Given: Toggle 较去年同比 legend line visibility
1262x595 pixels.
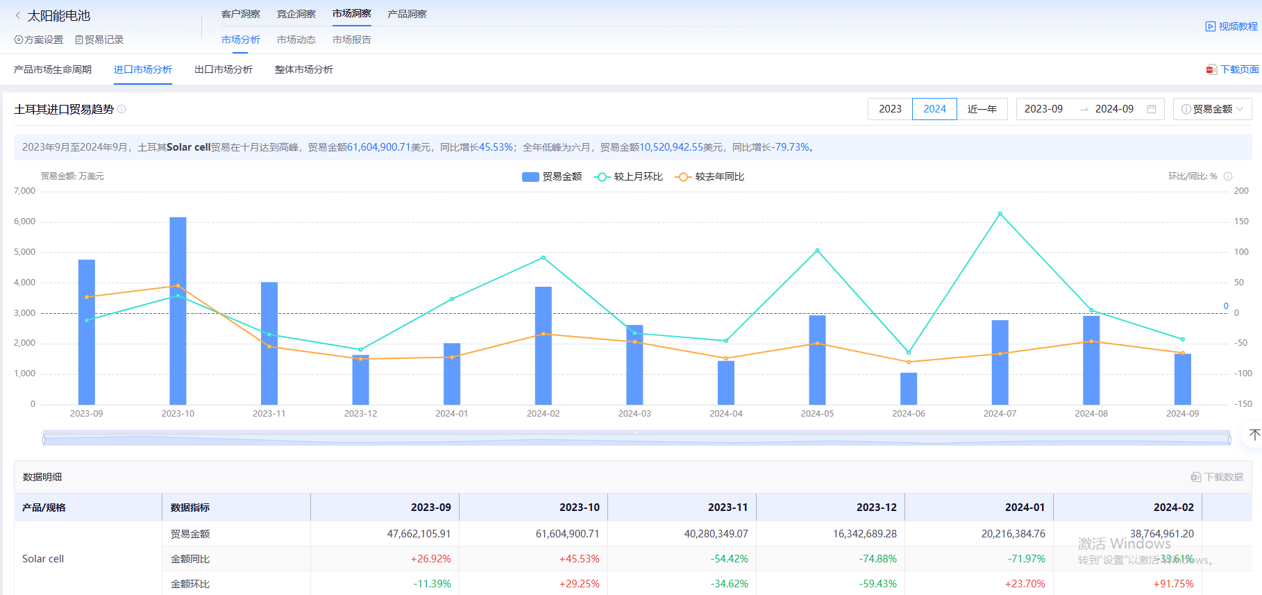Looking at the screenshot, I should (x=709, y=177).
